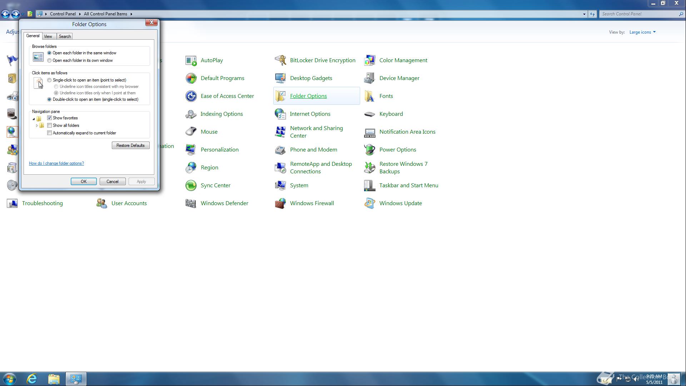
Task: Click the Control Panel breadcrumb
Action: coord(63,14)
